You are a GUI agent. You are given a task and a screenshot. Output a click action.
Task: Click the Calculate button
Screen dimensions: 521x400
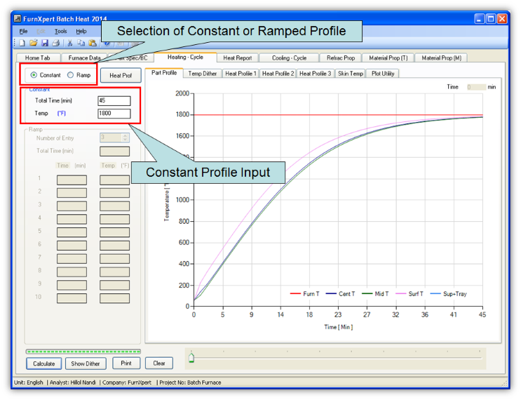[44, 364]
